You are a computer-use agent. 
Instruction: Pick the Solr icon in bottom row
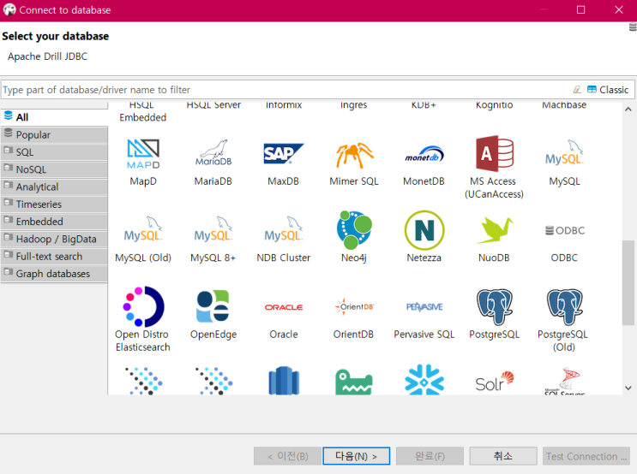(x=494, y=382)
